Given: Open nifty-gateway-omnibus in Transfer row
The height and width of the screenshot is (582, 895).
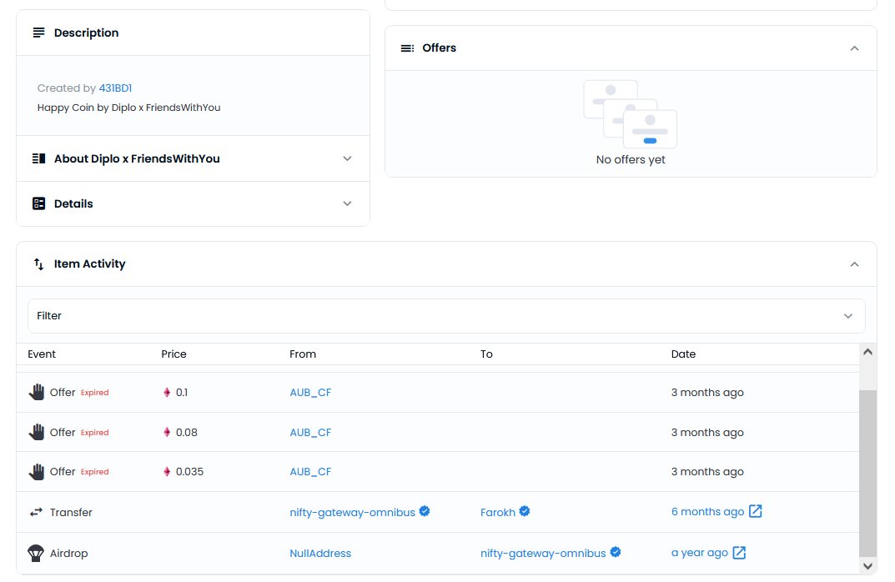Looking at the screenshot, I should pyautogui.click(x=352, y=513).
